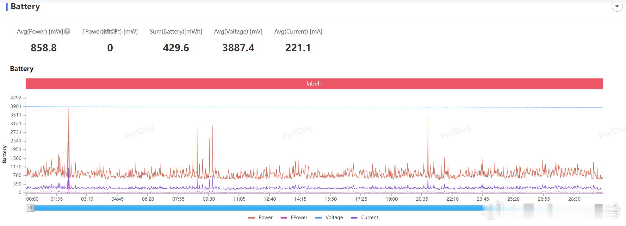
Task: Toggle the Power series in chart legend
Action: [260, 217]
